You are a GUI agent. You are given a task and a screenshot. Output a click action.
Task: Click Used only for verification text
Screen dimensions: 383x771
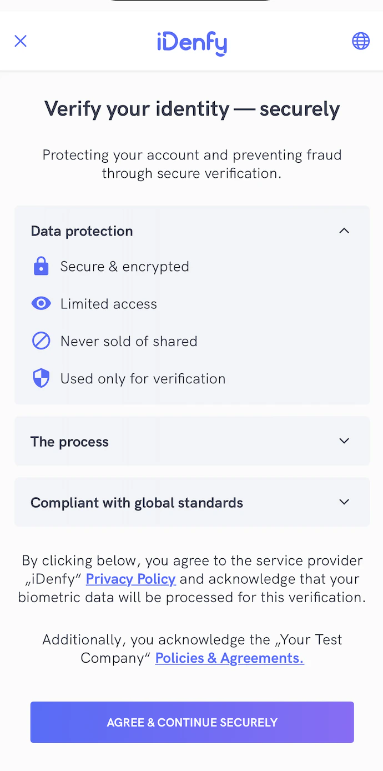click(143, 379)
